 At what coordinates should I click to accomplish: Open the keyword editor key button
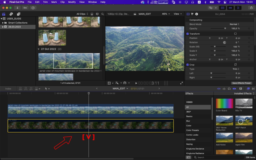[x=25, y=8]
